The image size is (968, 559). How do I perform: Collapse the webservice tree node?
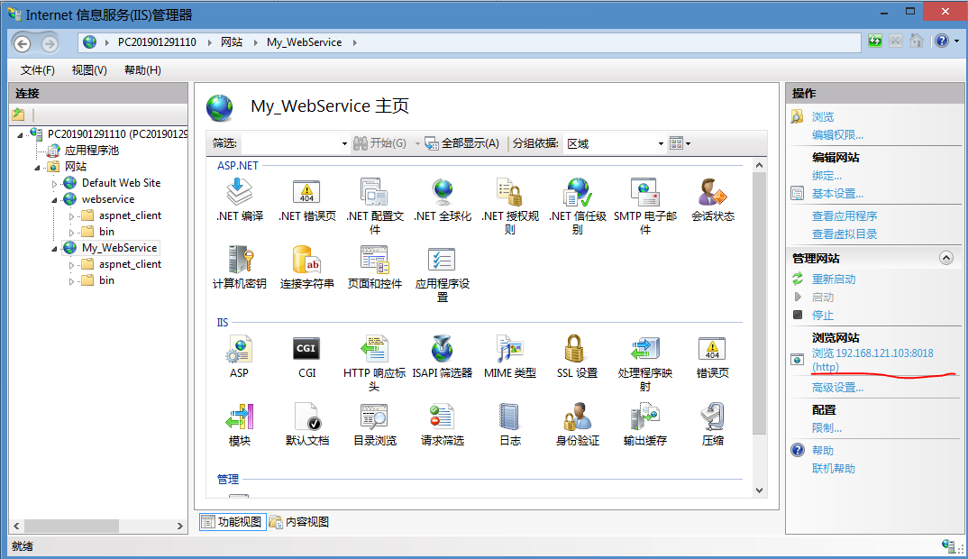54,200
